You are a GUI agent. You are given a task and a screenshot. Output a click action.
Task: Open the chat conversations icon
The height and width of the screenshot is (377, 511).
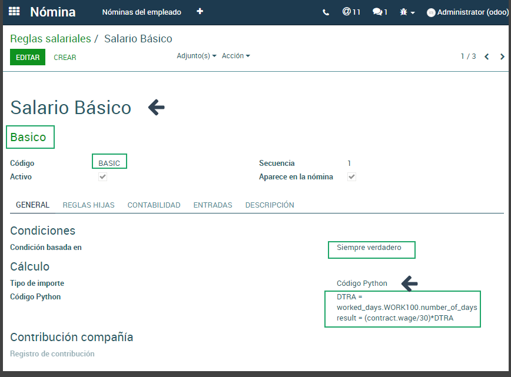pyautogui.click(x=380, y=12)
